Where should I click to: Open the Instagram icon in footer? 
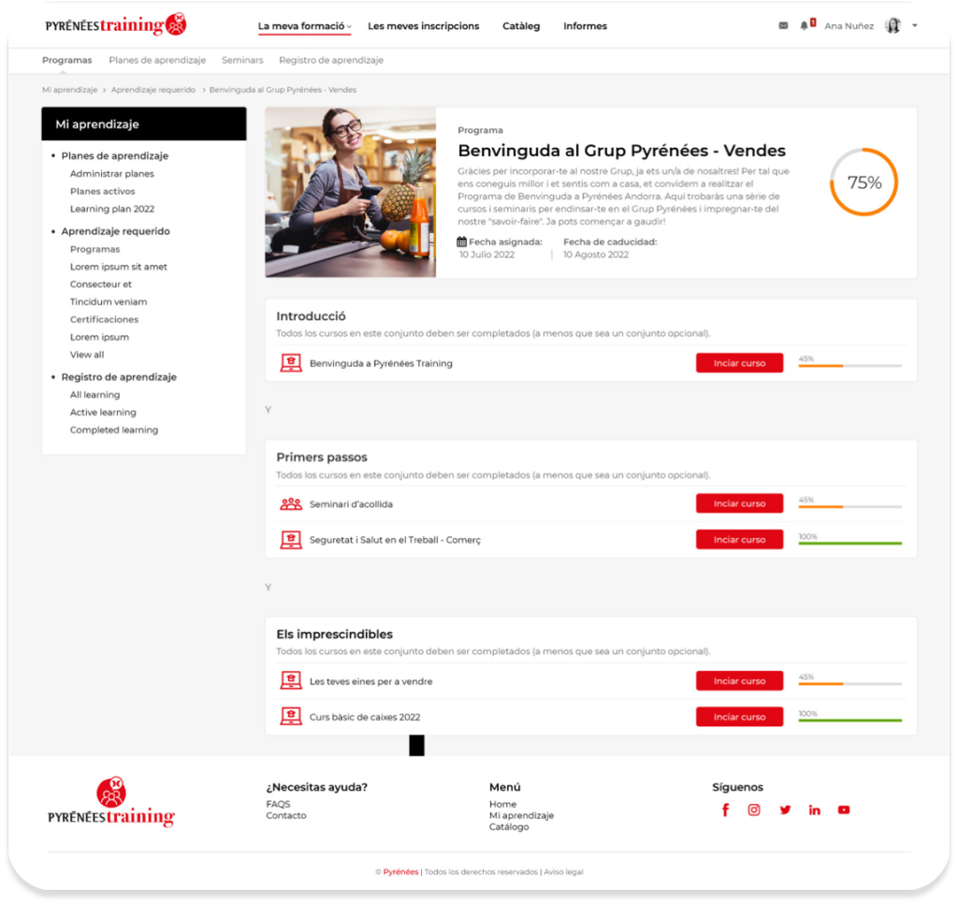click(x=754, y=810)
